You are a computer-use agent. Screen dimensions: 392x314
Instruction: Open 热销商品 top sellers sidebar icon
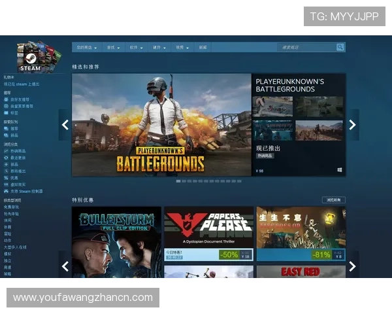[7, 151]
